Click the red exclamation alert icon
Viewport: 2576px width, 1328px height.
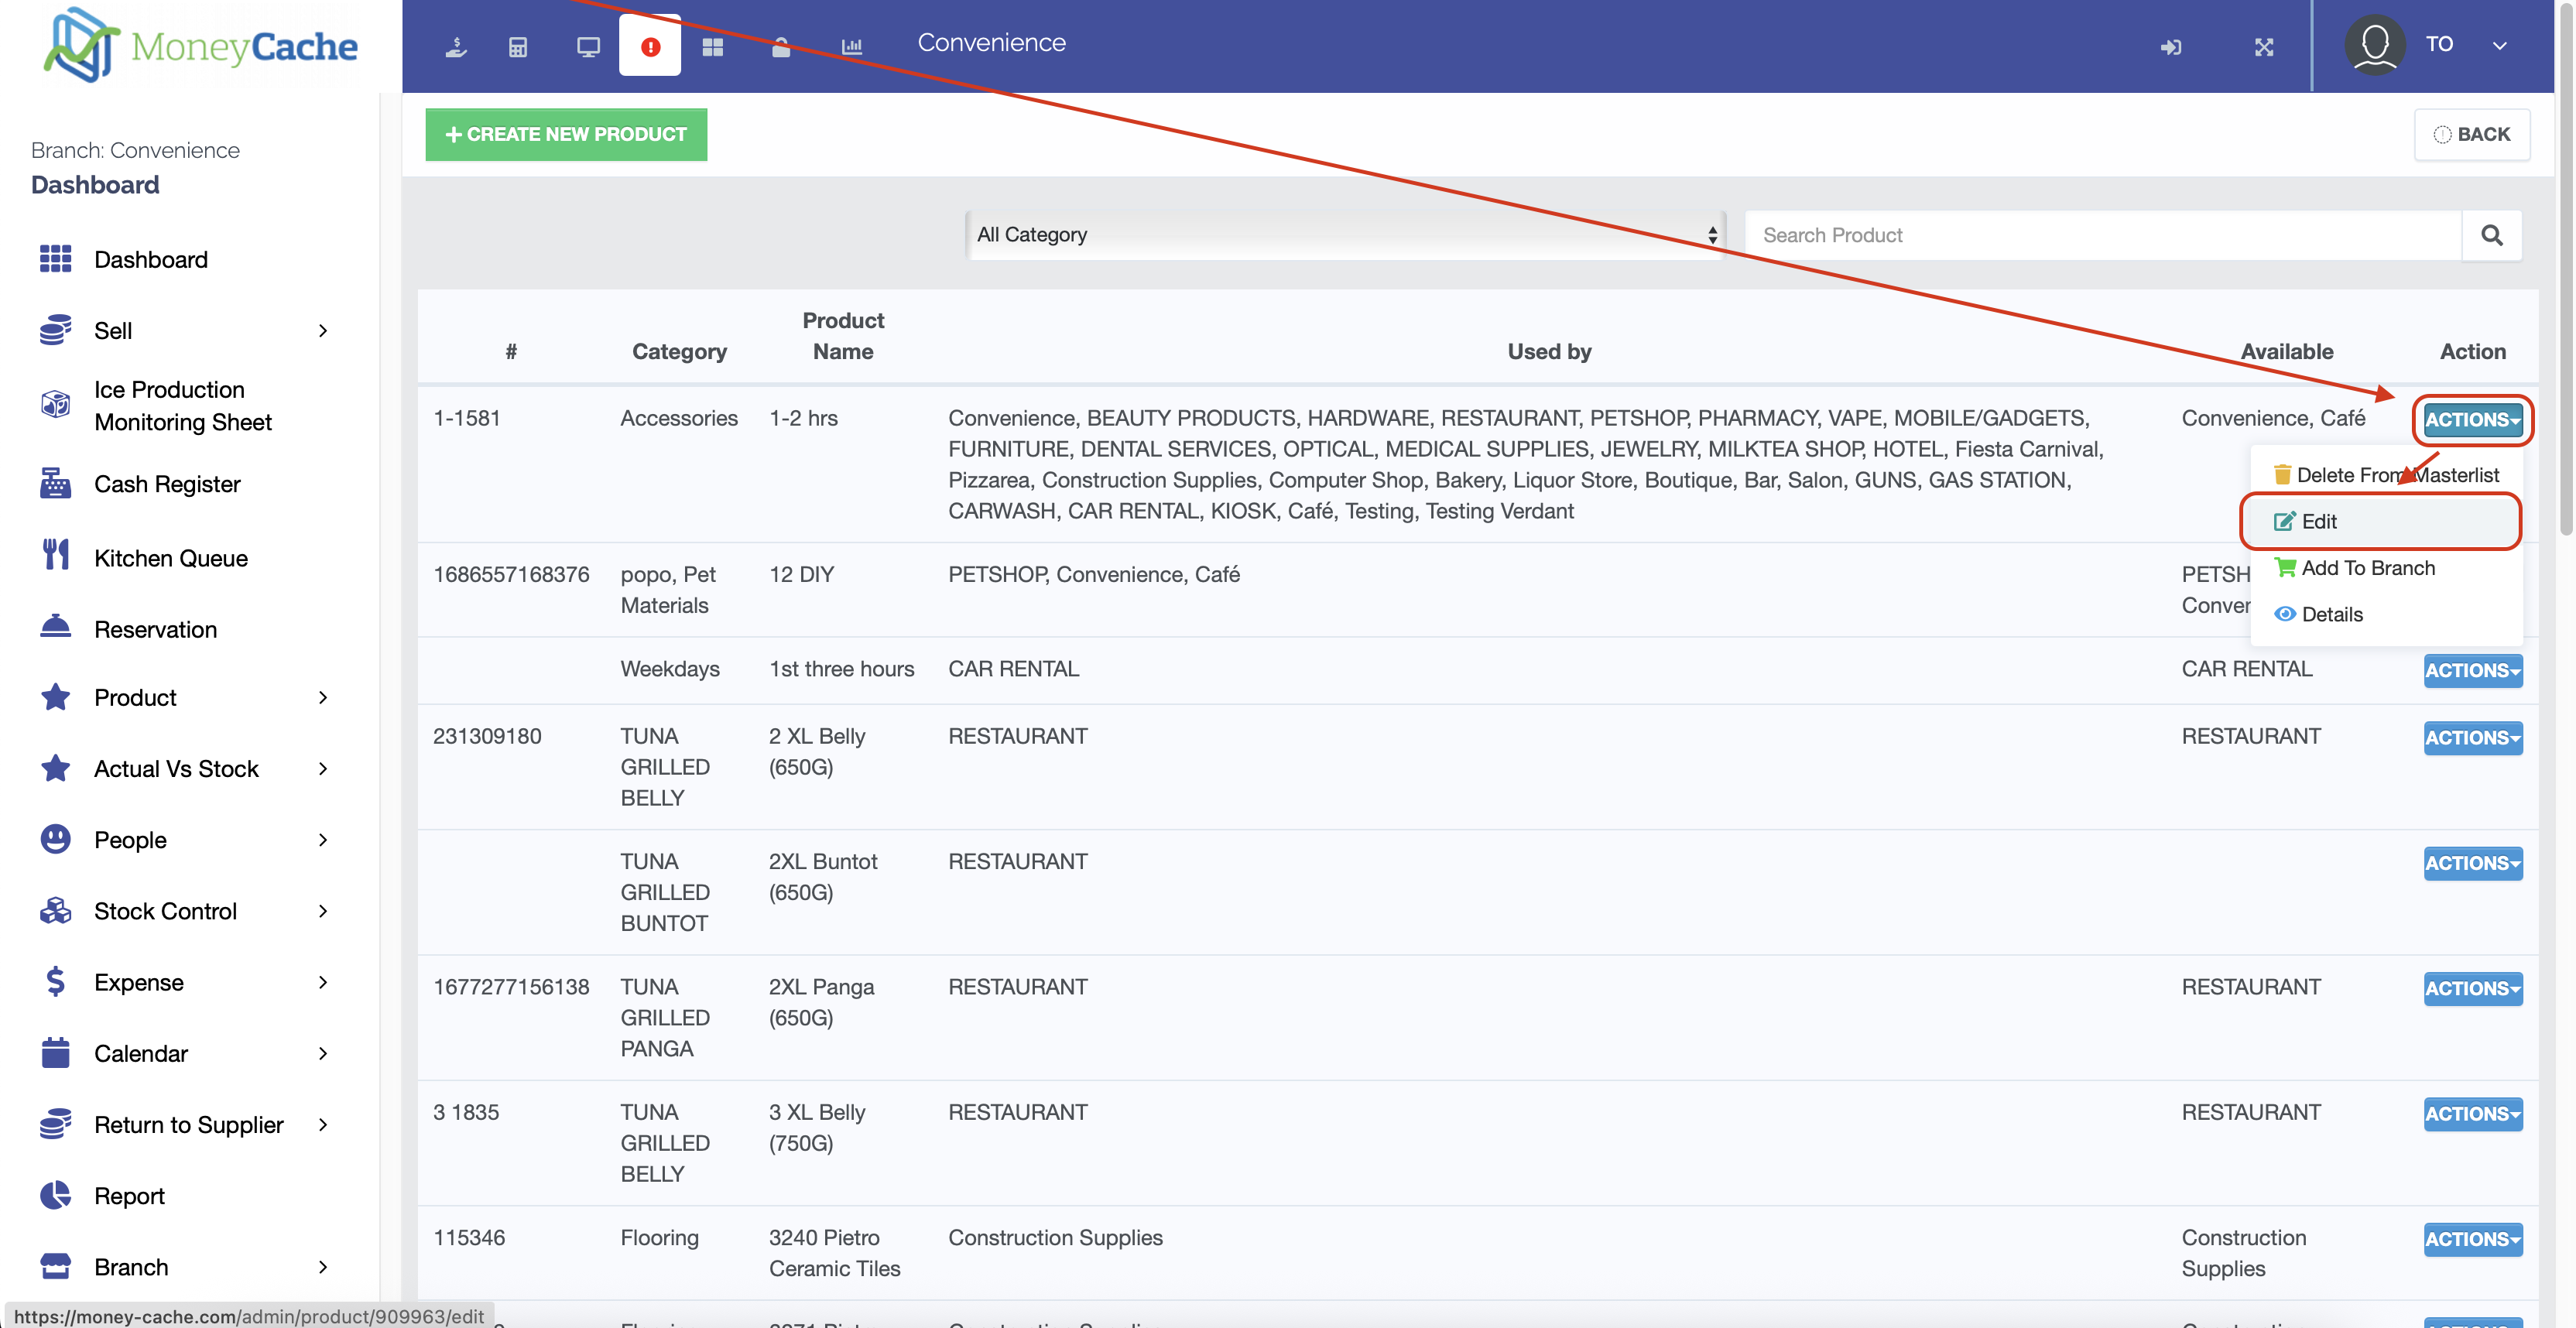point(650,46)
